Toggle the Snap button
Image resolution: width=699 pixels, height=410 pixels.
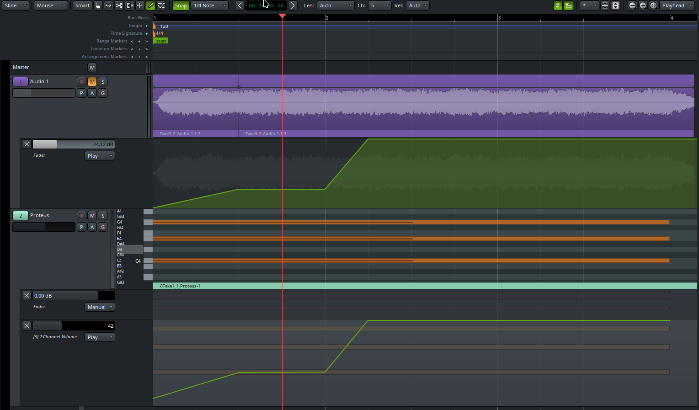tap(181, 5)
